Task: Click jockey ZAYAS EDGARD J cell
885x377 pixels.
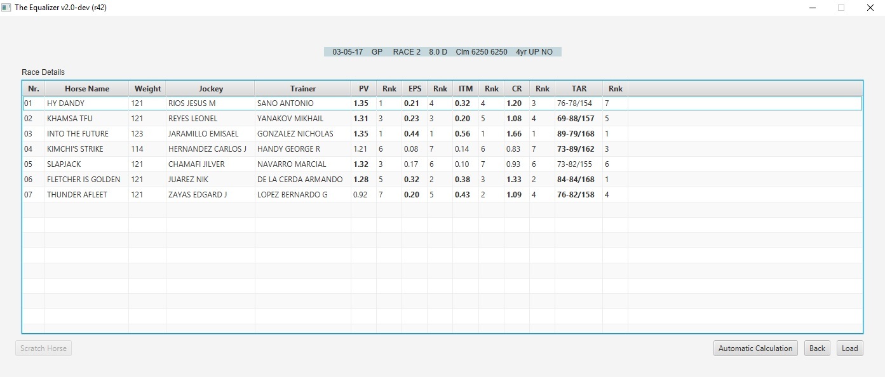Action: [210, 194]
